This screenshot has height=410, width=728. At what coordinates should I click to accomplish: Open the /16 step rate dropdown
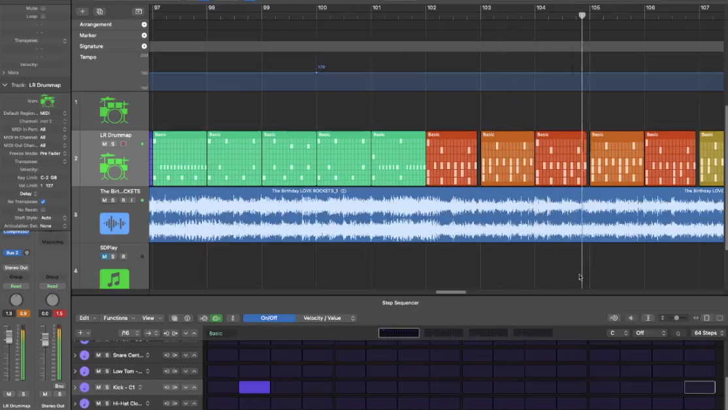[128, 333]
